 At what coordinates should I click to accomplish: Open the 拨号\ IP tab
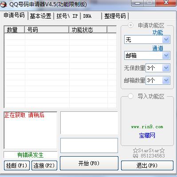(67, 16)
